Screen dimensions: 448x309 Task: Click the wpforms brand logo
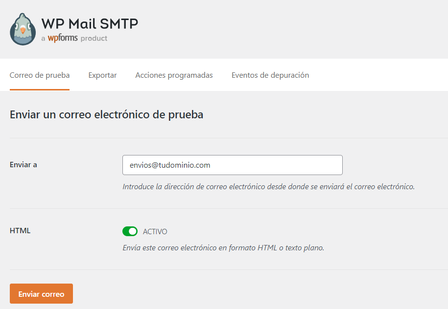63,38
